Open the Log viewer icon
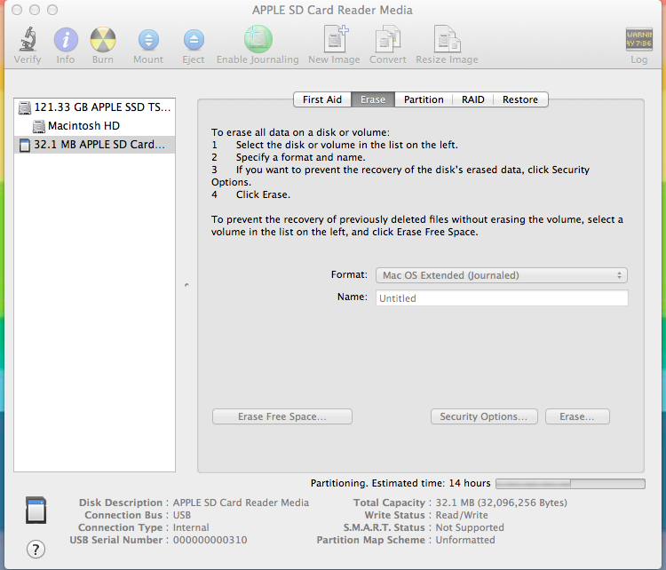The image size is (666, 570). [638, 39]
